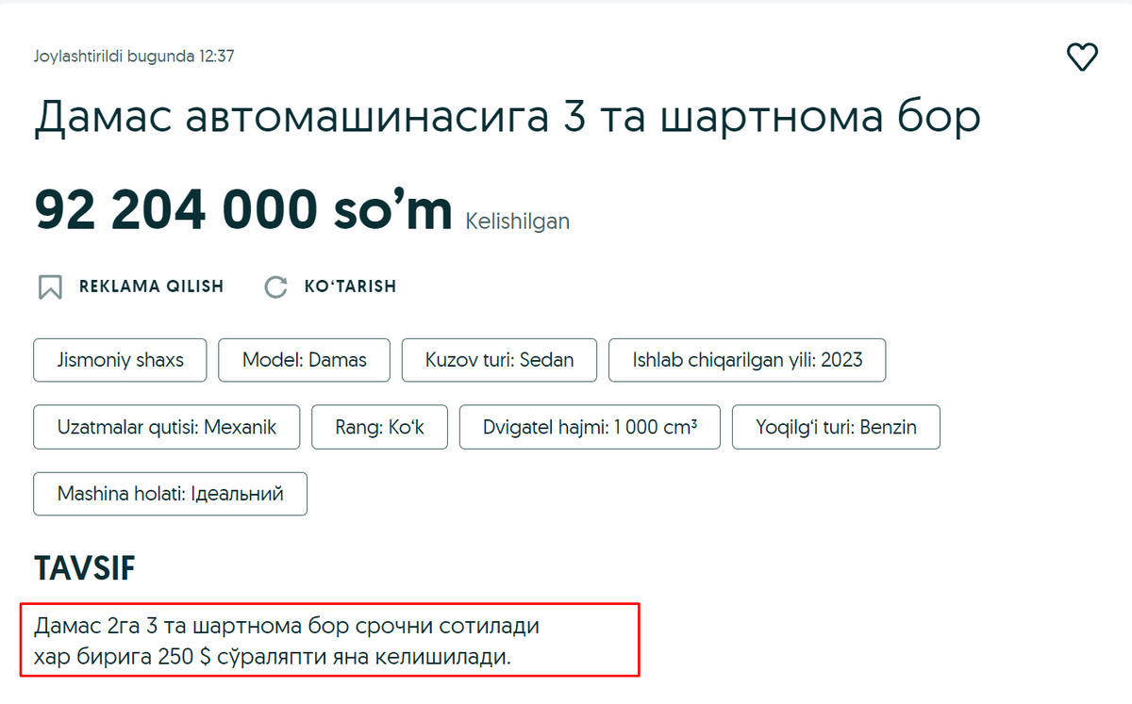This screenshot has width=1132, height=704.
Task: Click the Kelishilgan negotiable label
Action: click(517, 221)
